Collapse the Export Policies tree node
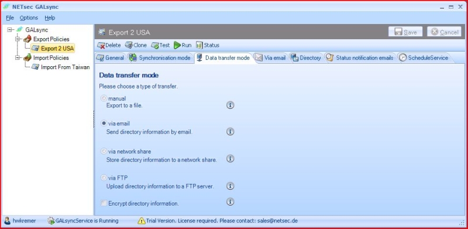This screenshot has width=468, height=229. click(18, 39)
